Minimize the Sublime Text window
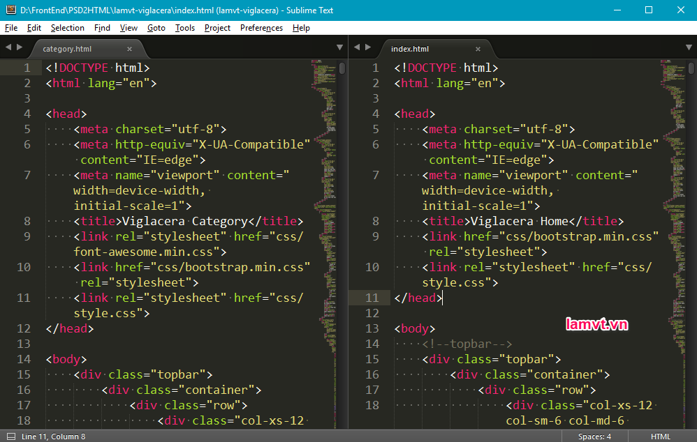697x442 pixels. [x=617, y=10]
